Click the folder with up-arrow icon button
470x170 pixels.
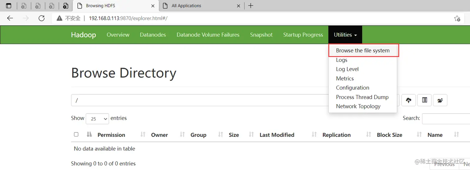click(440, 100)
